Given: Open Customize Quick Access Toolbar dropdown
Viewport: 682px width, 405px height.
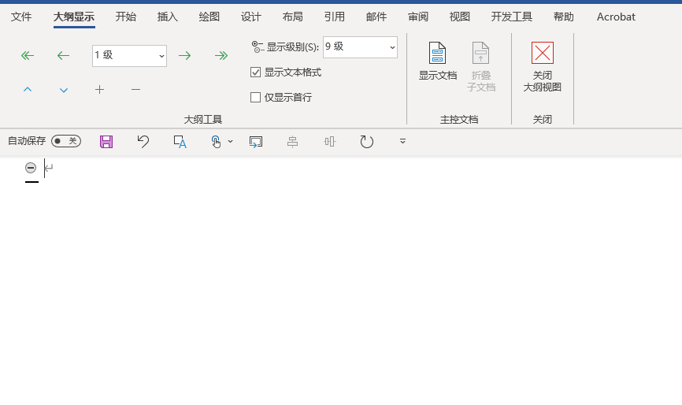Looking at the screenshot, I should 402,141.
